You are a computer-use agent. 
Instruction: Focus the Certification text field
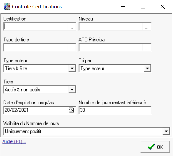(35, 27)
